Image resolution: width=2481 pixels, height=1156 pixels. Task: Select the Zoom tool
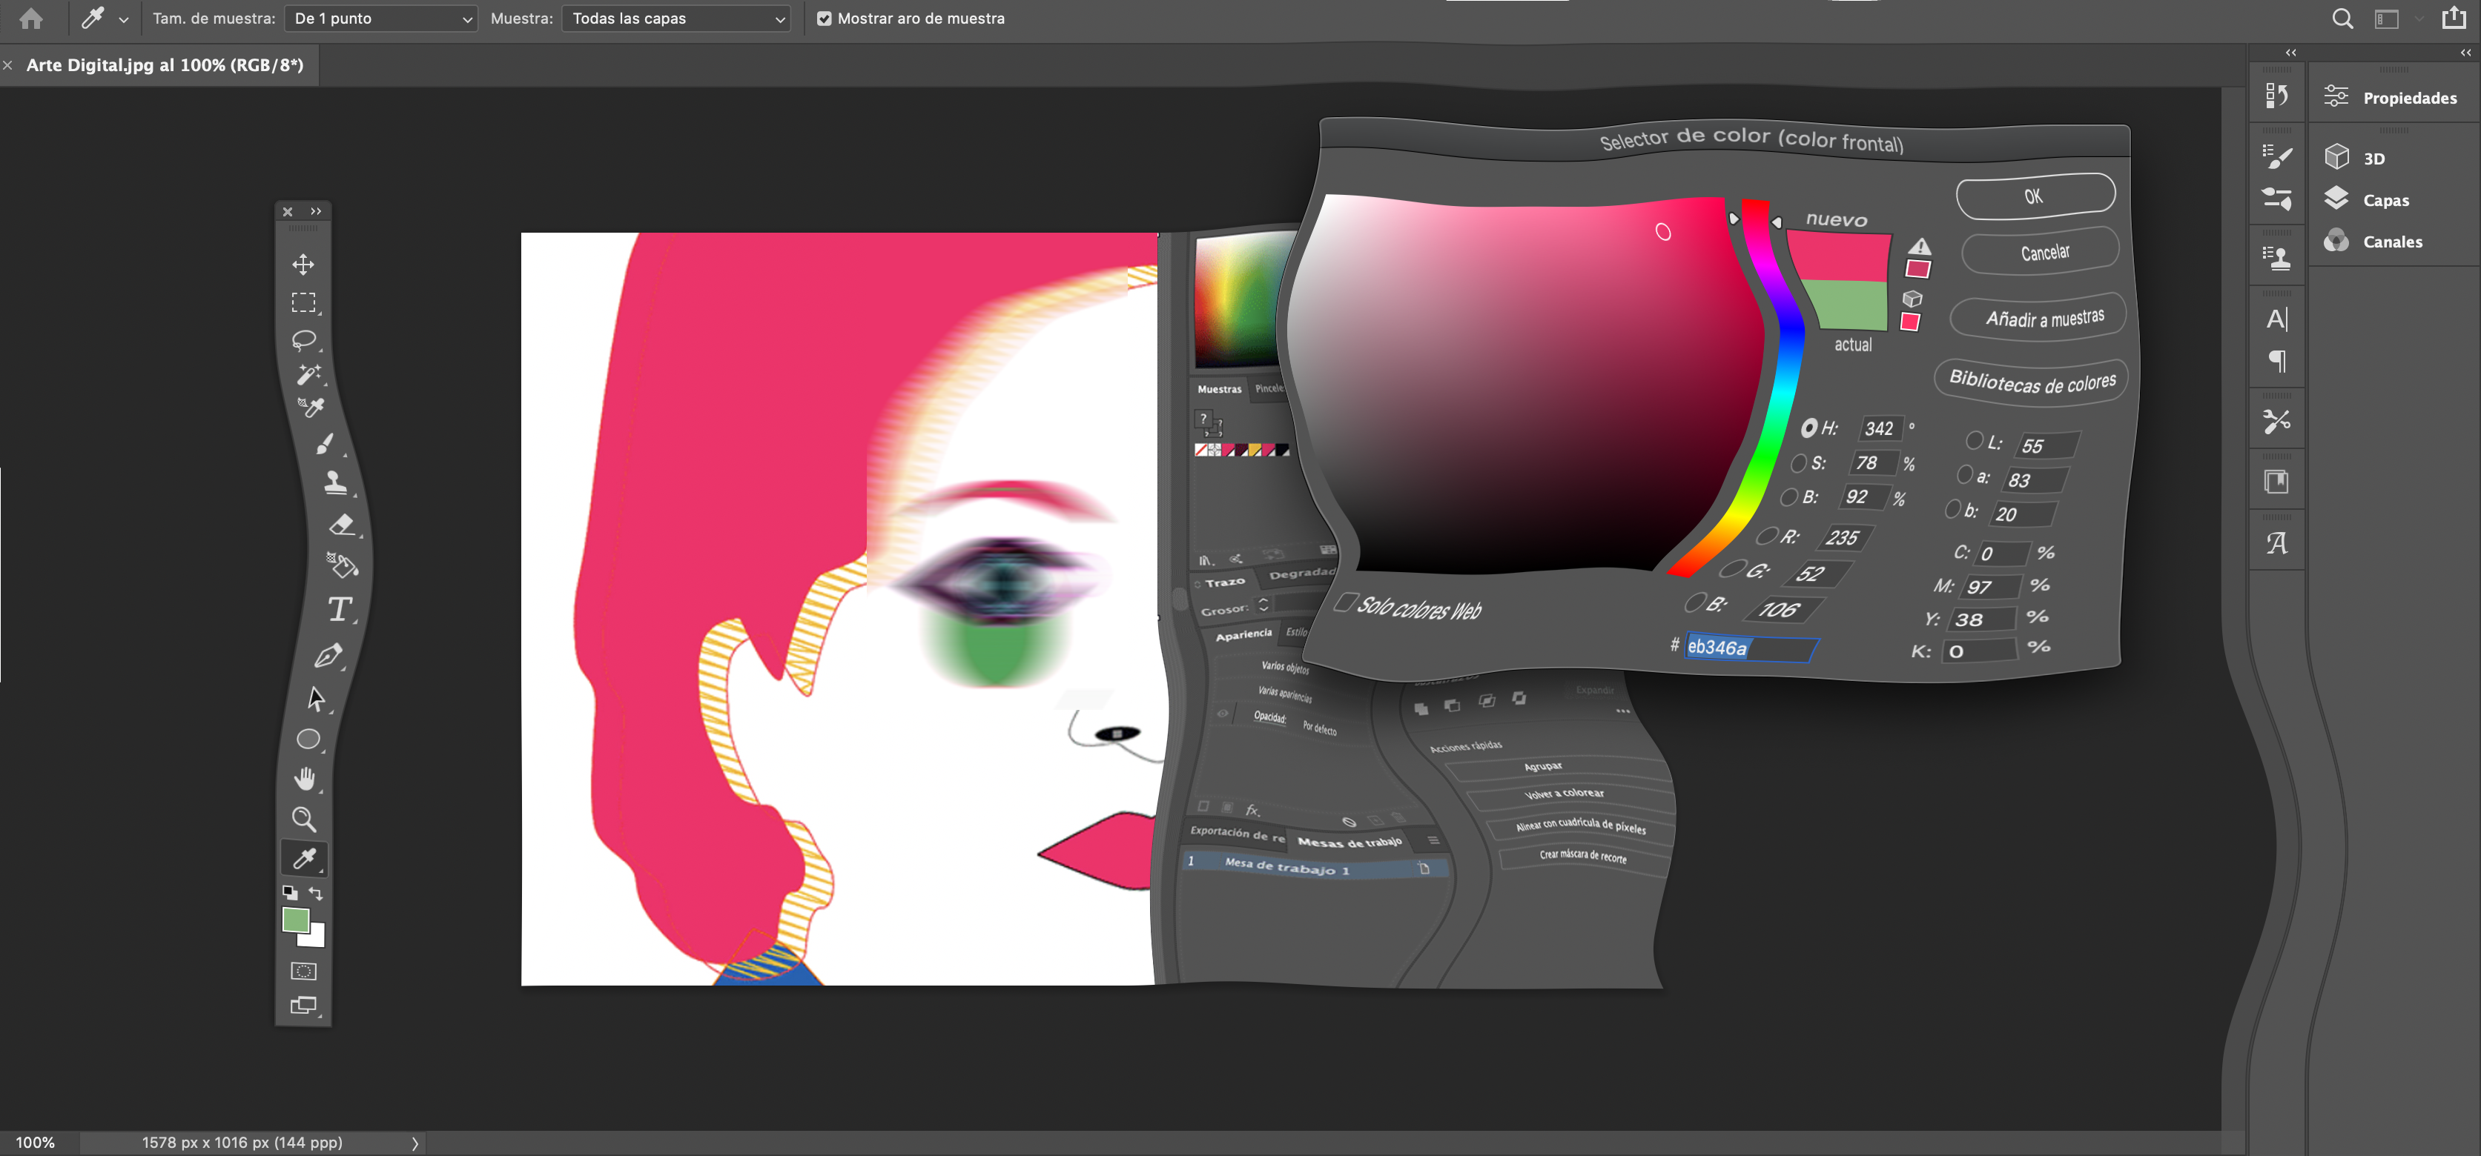click(x=303, y=818)
